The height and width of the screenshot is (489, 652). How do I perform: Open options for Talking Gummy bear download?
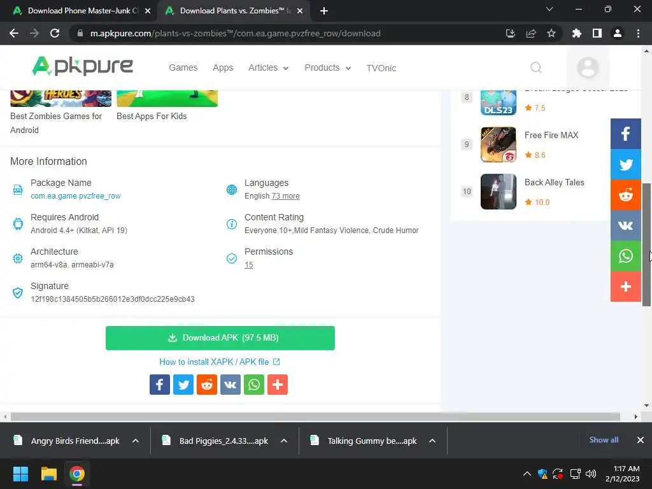[x=432, y=441]
